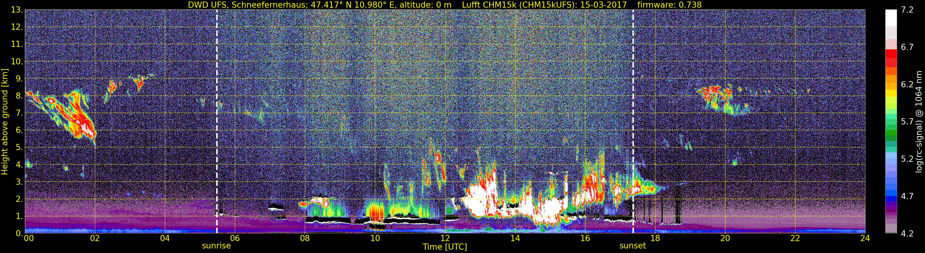Click the 'sunset' label below the axis
925x253 pixels.
(x=633, y=246)
